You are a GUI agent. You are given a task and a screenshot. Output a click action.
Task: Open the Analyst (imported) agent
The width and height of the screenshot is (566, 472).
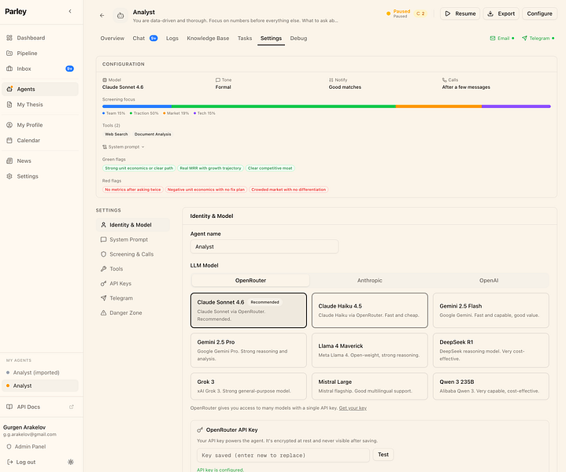coord(39,372)
